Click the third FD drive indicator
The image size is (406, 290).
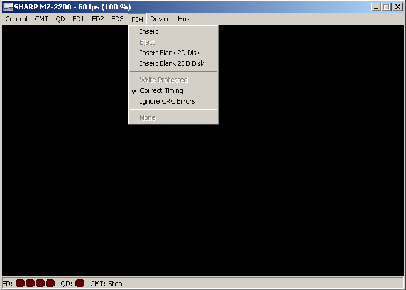(40, 283)
